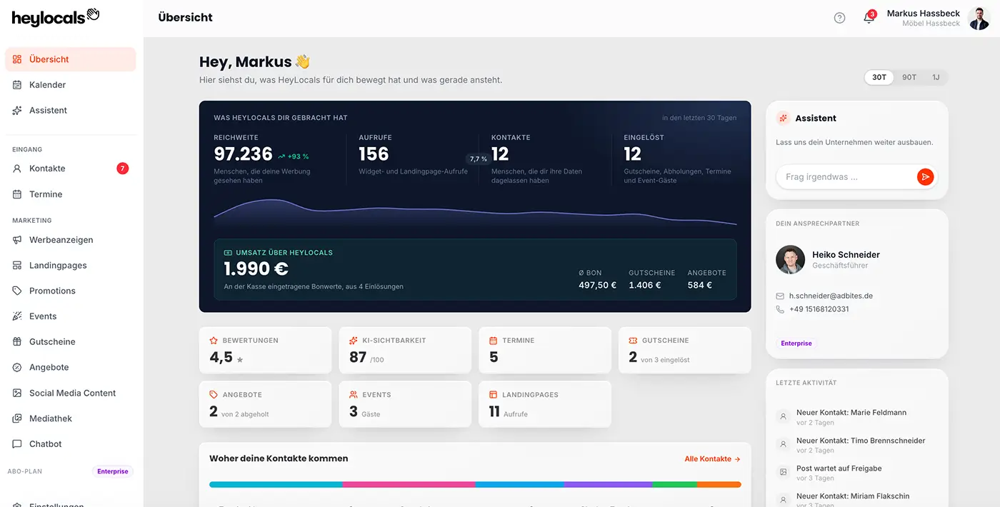
Task: Click the heylocals logo
Action: pyautogui.click(x=56, y=17)
